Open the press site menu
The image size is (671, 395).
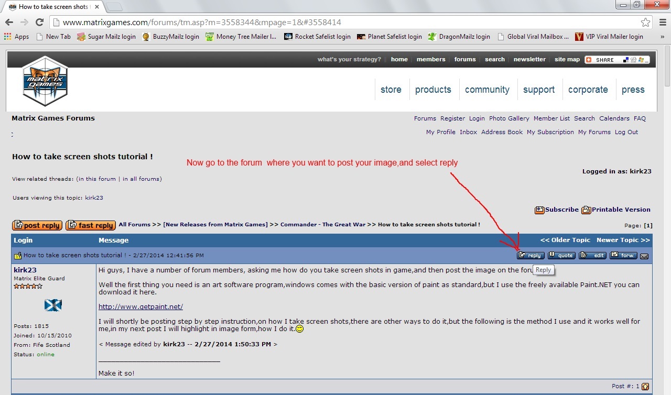coord(633,90)
